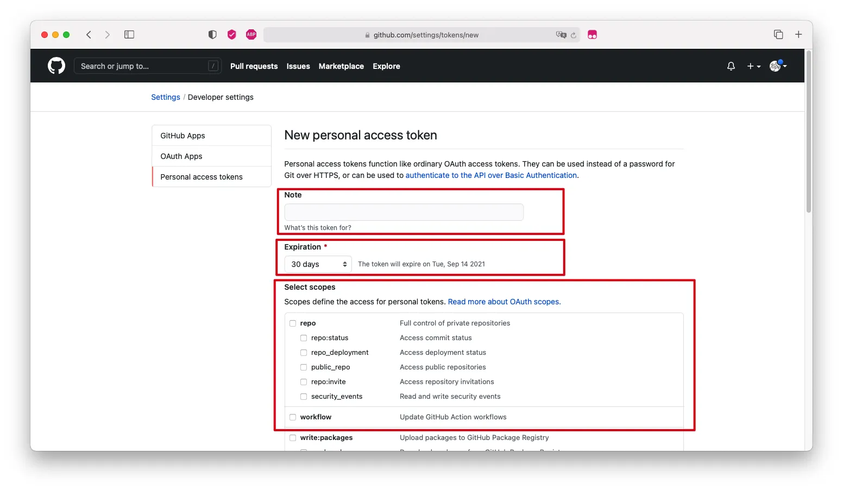843x491 pixels.
Task: Select OAuth Apps in sidebar
Action: click(181, 156)
